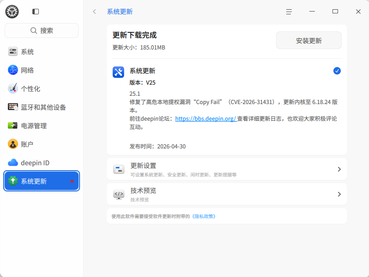Click the 发布时间：2026-04-30 text
Screen dimensions: 369x277
coord(157,147)
